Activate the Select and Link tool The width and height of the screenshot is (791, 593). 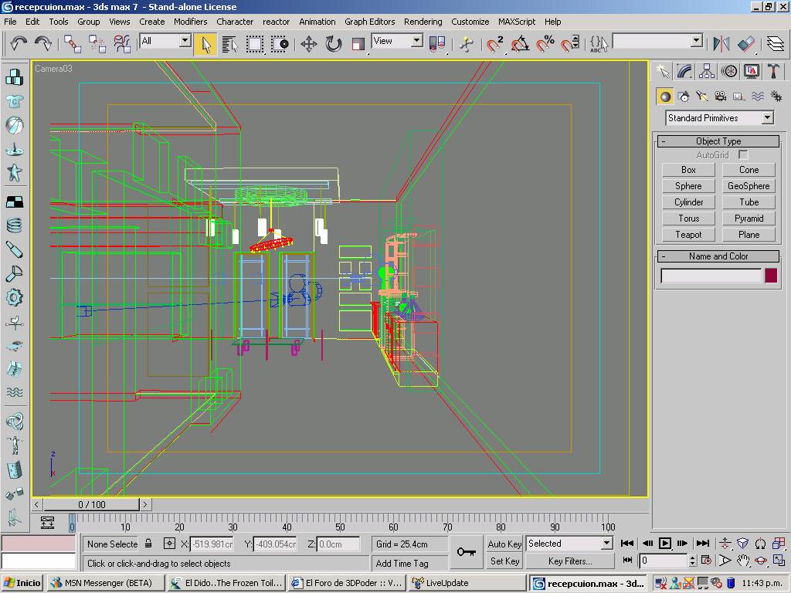72,44
